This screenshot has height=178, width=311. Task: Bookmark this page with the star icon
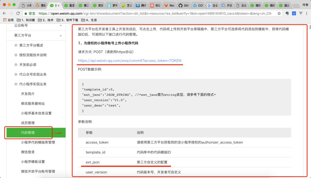tap(279, 13)
